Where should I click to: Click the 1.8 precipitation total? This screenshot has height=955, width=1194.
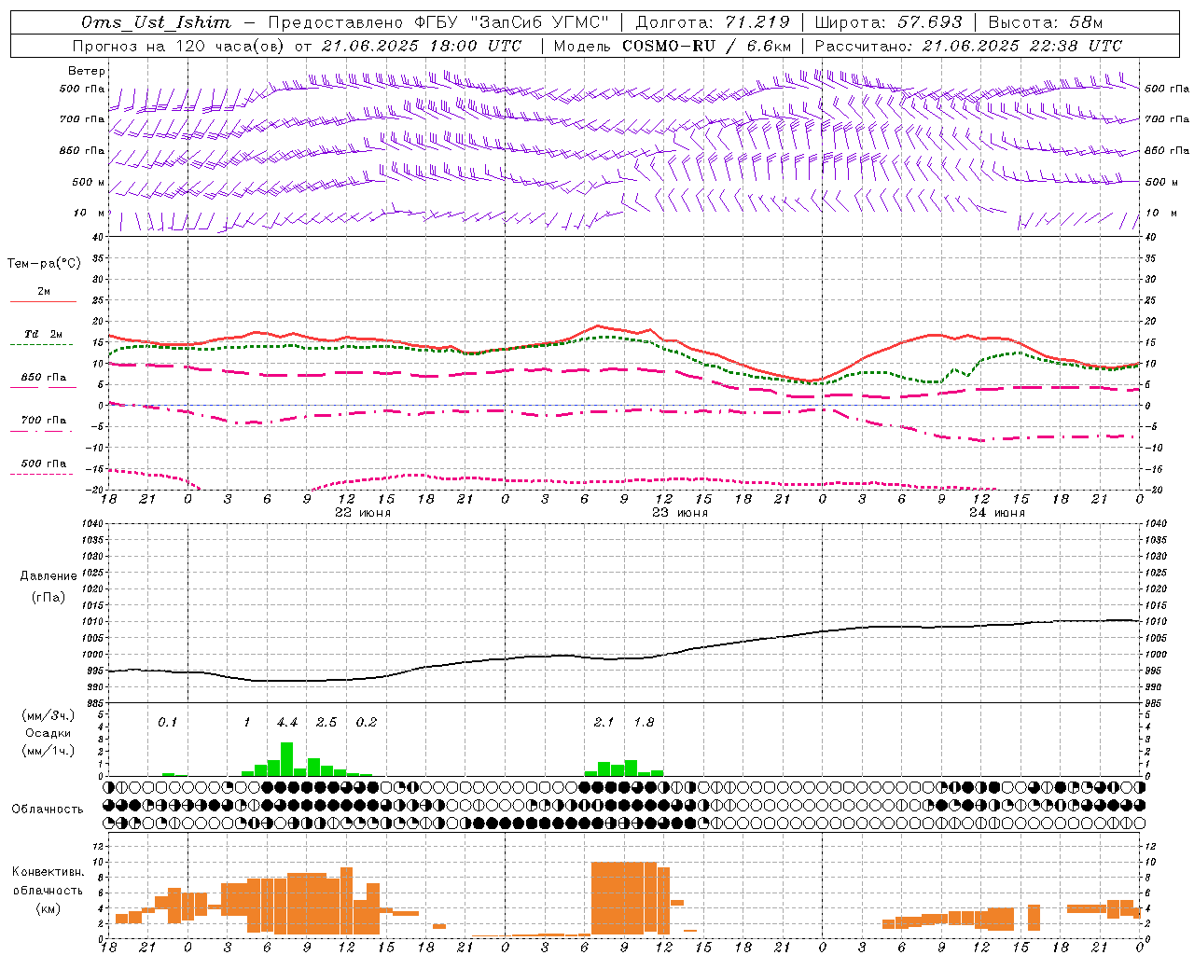(644, 722)
